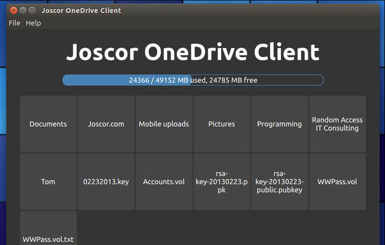Click the Joscor OneDrive Client heading
The image size is (385, 245).
[192, 52]
